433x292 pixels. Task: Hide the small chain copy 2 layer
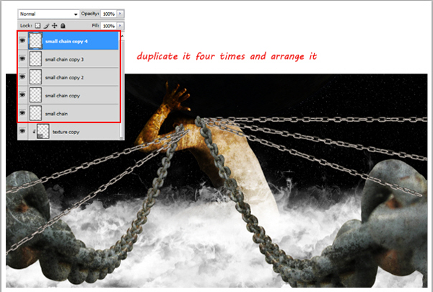[22, 76]
